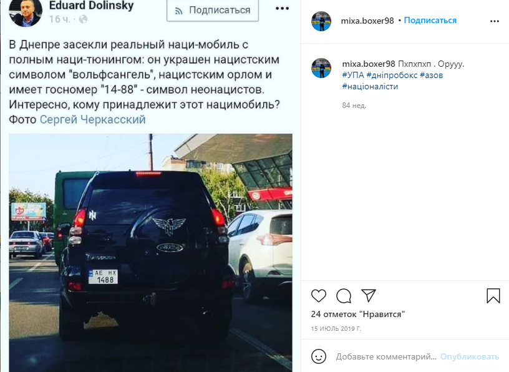The width and height of the screenshot is (509, 372).
Task: Click mixa.boxer98 avatar beside caption
Action: tap(321, 68)
